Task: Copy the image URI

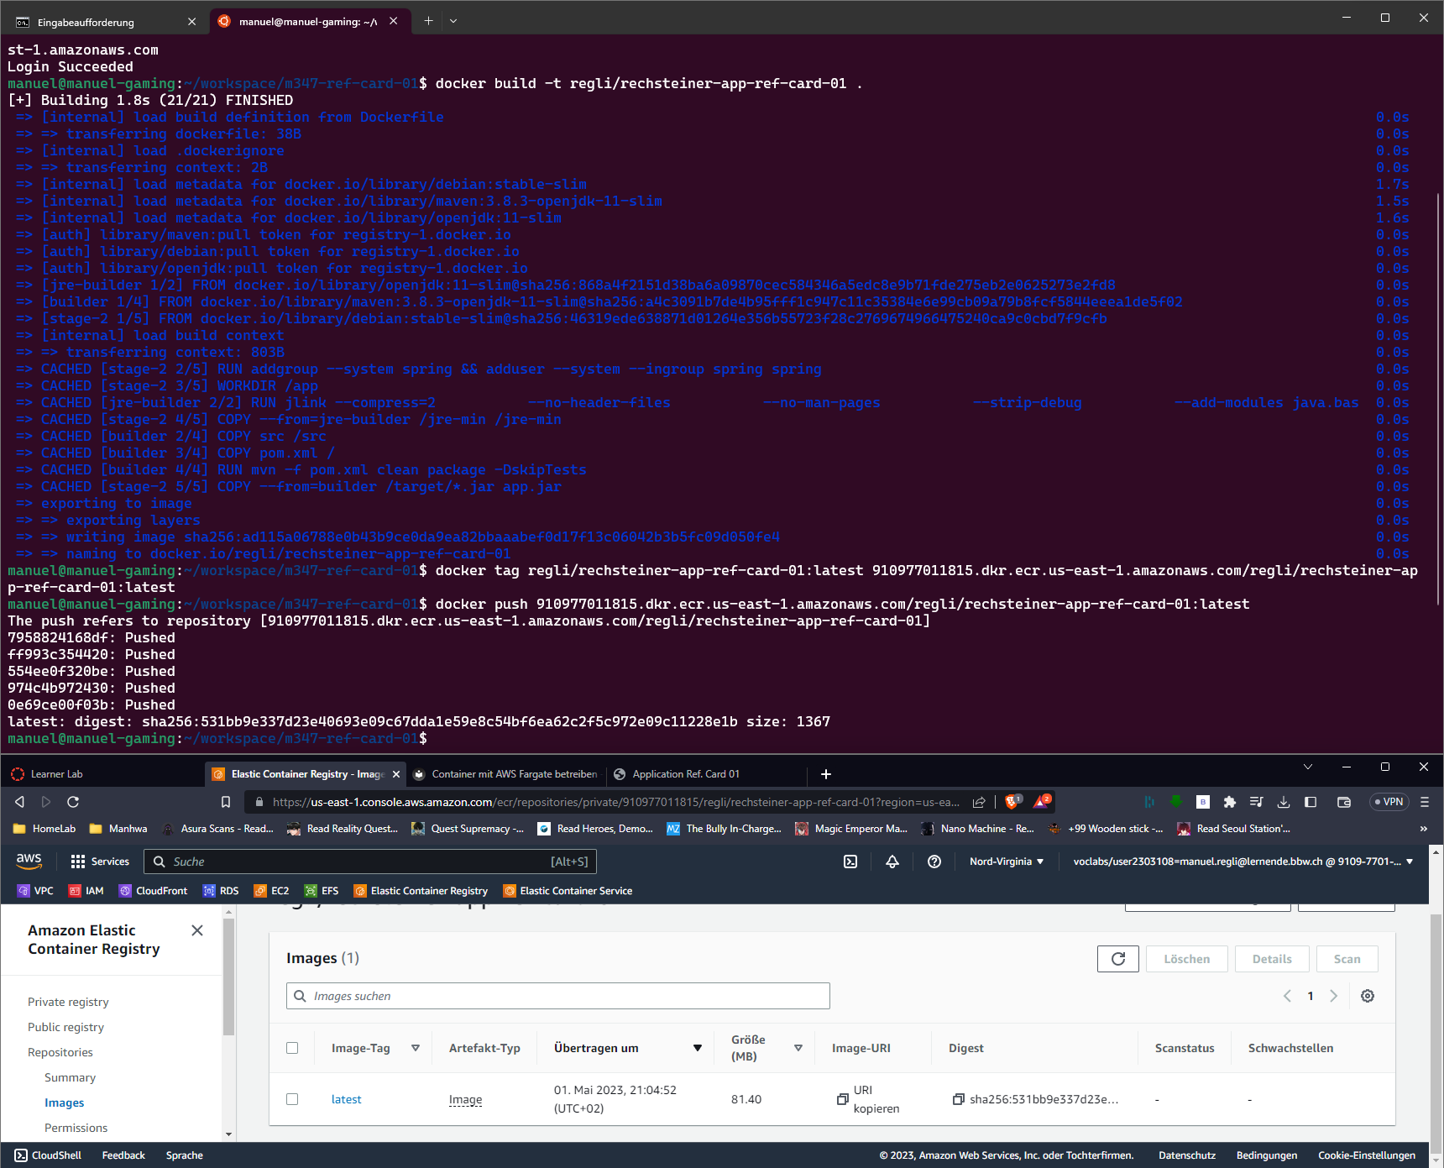Action: pos(843,1099)
